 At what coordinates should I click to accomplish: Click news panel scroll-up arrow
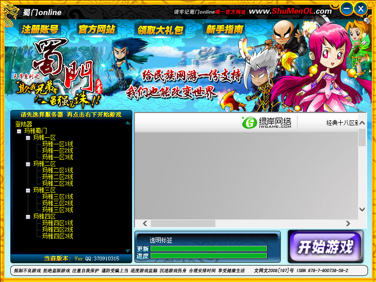tap(362, 123)
